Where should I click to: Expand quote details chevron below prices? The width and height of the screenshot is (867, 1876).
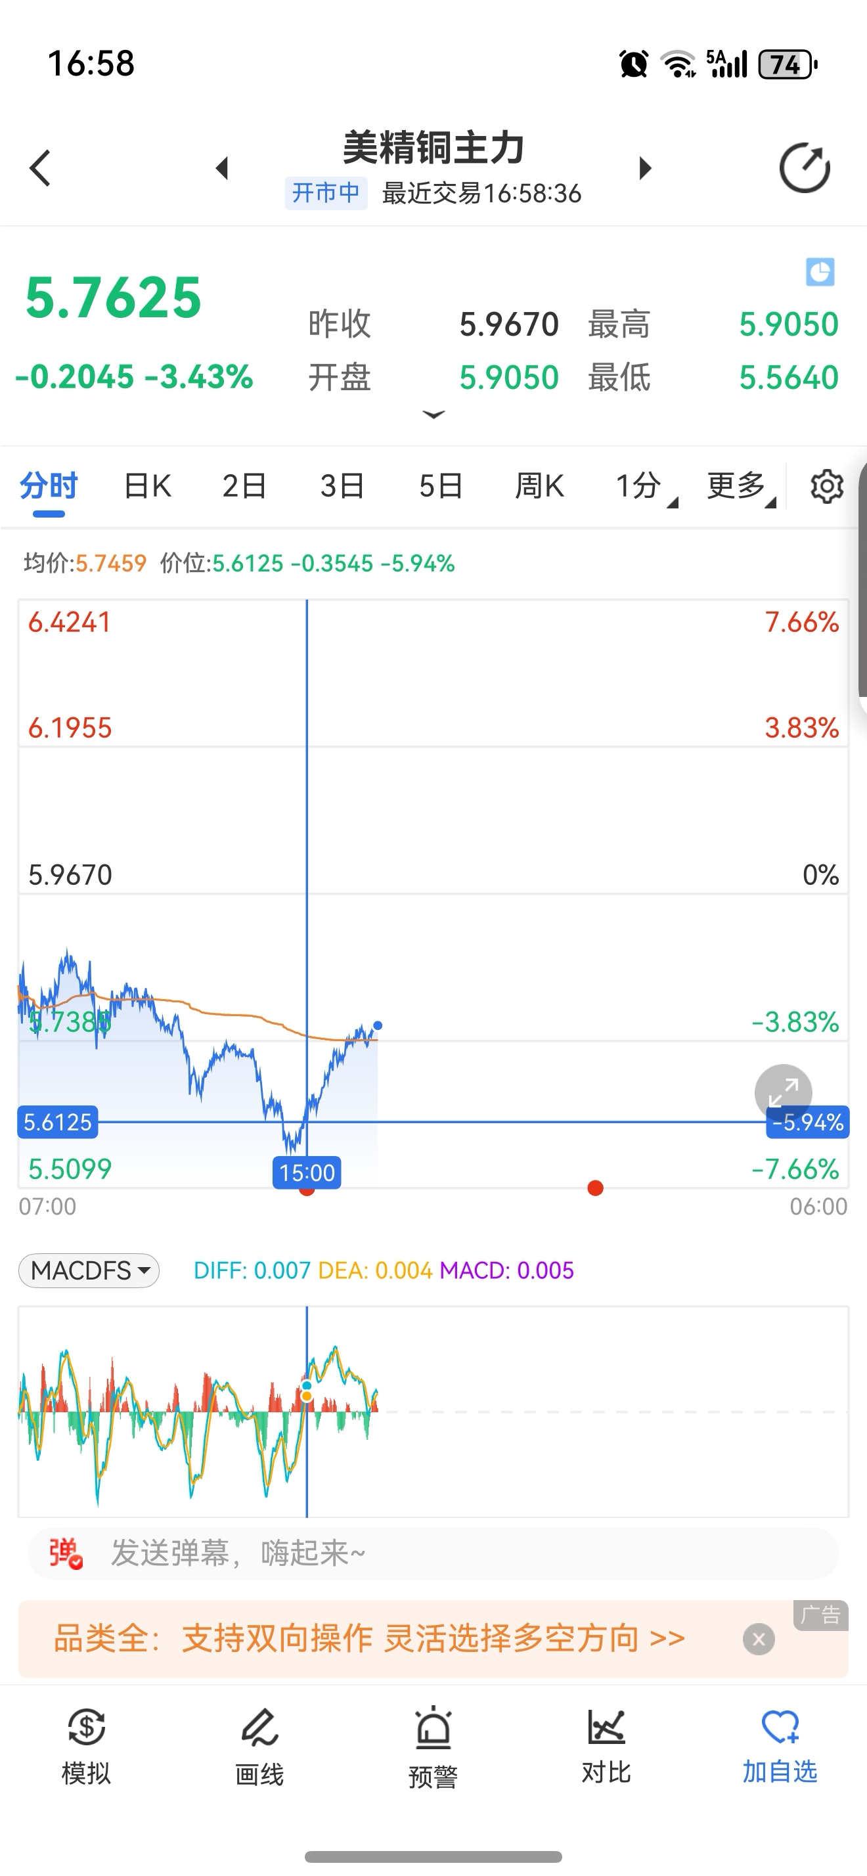click(x=434, y=414)
